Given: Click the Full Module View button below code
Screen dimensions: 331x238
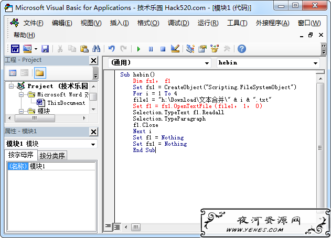Looking at the screenshot, I should tap(117, 227).
